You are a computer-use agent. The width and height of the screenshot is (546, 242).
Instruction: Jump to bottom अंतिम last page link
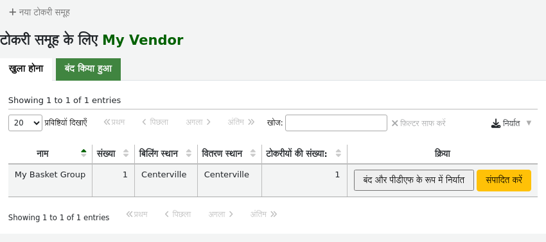[x=263, y=214]
